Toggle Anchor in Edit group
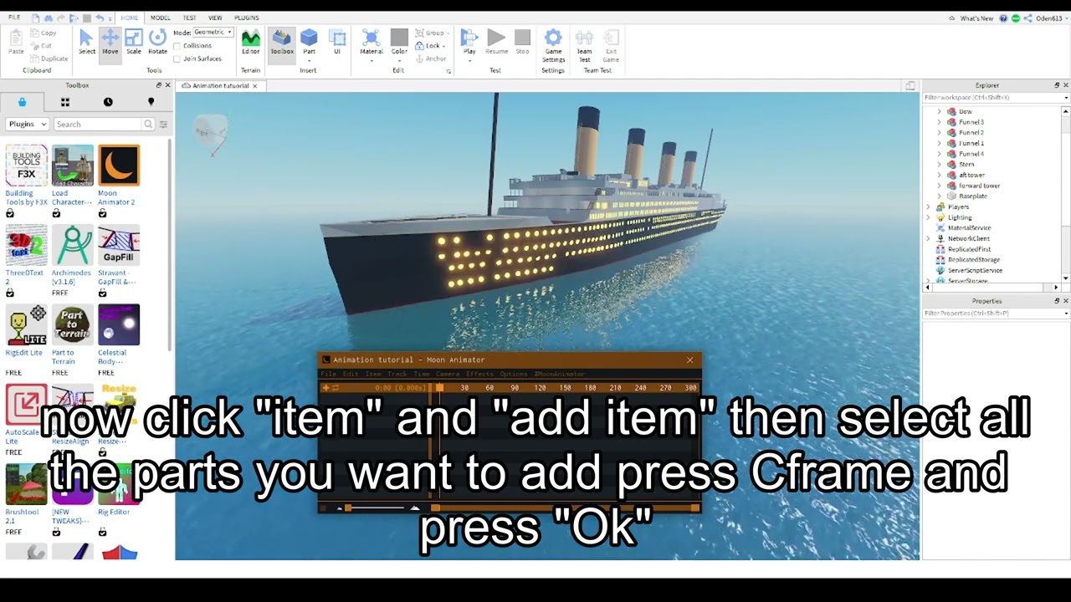 point(430,59)
